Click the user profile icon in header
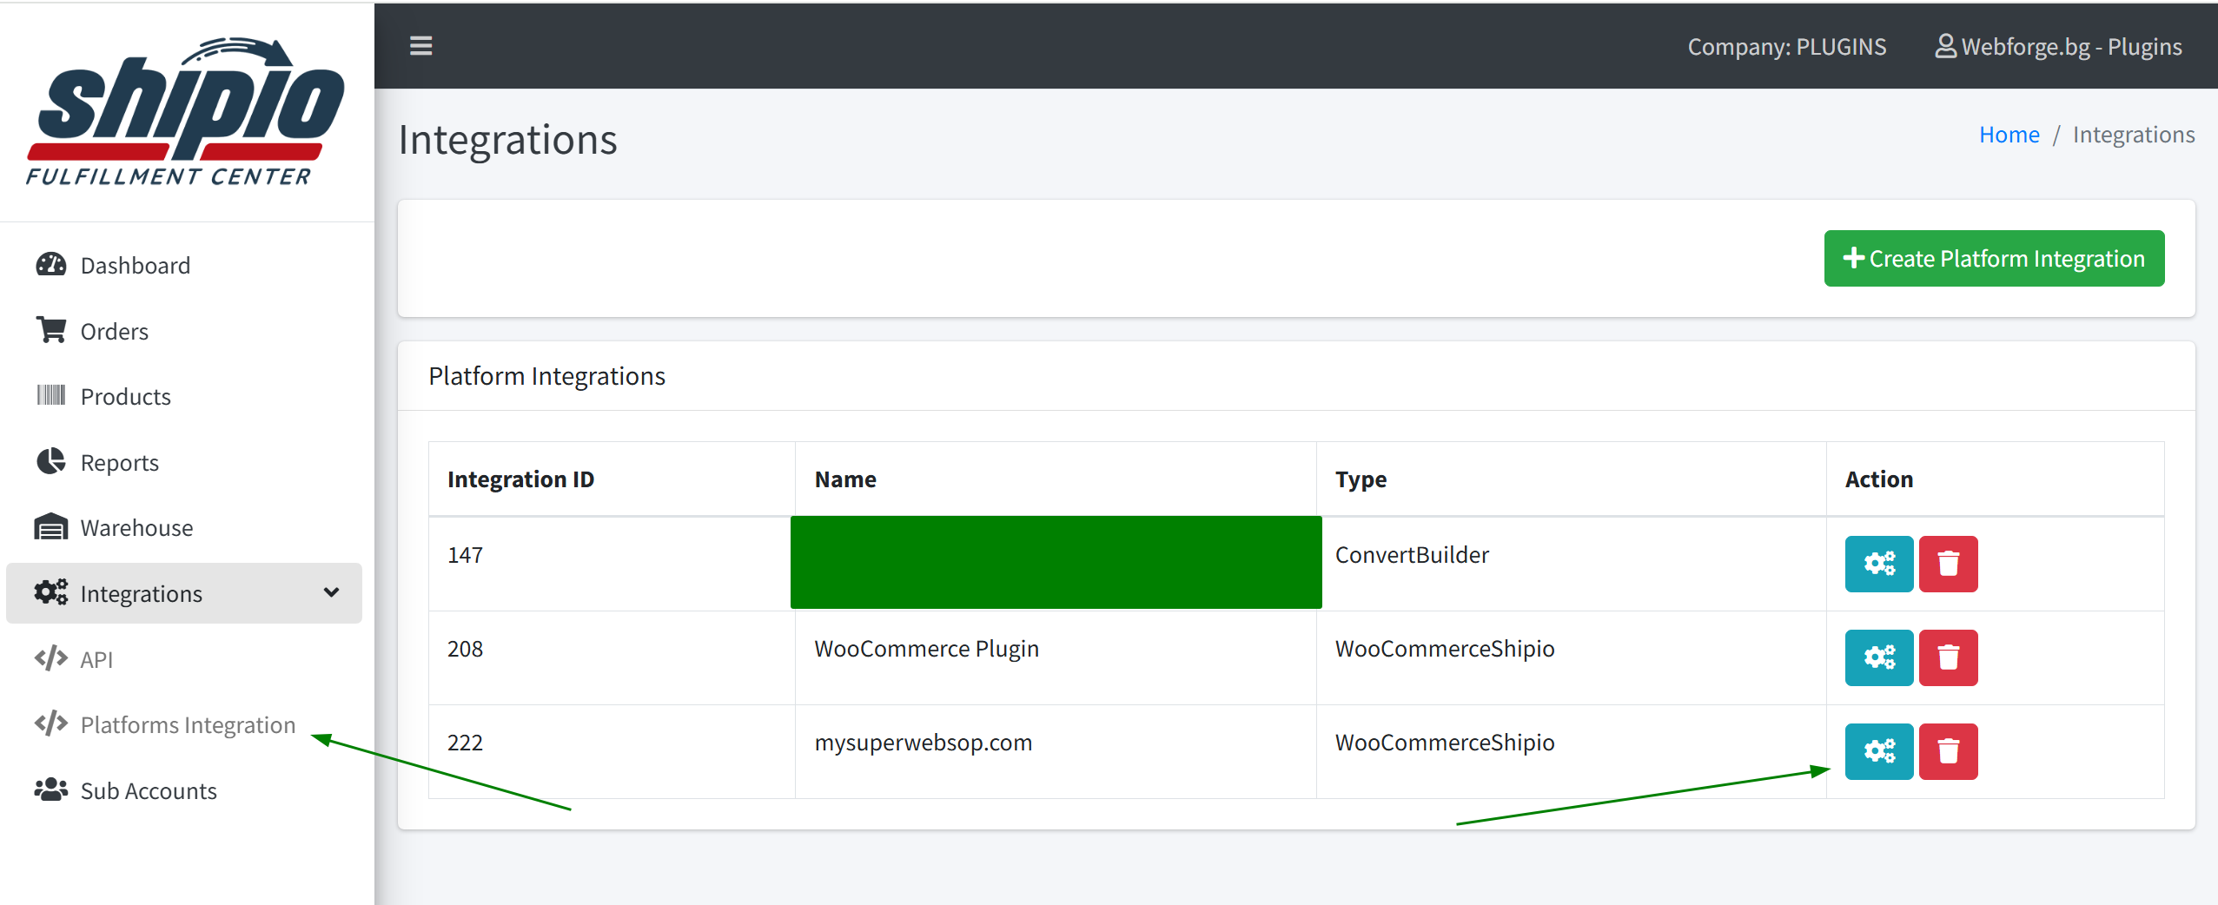This screenshot has width=2218, height=905. 1945,46
